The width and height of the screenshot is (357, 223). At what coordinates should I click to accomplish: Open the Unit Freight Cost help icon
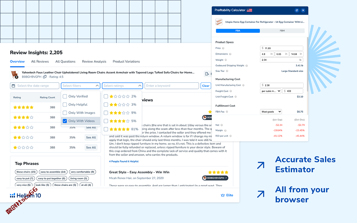point(235,97)
